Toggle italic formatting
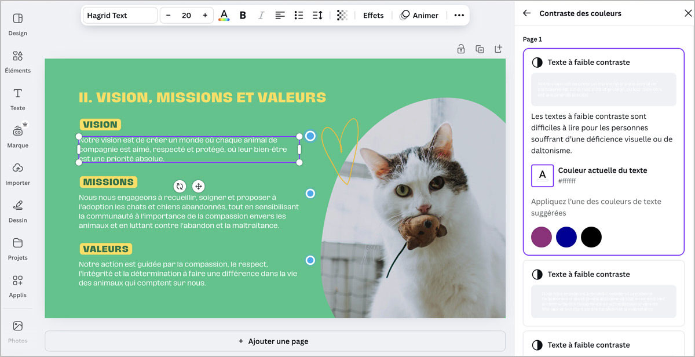This screenshot has width=695, height=357. (261, 16)
